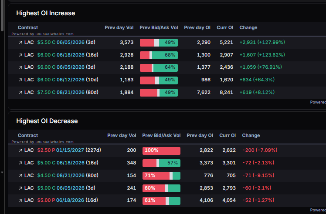Open arrow icon for LAC $5.00 C 06/18/2026 row
The image size is (326, 214).
click(20, 163)
